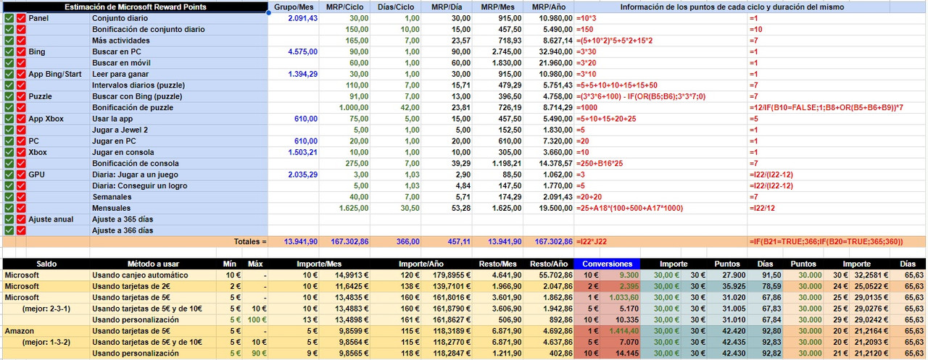Select the title cell Estimación de Microsoft Reward Points

pyautogui.click(x=135, y=7)
